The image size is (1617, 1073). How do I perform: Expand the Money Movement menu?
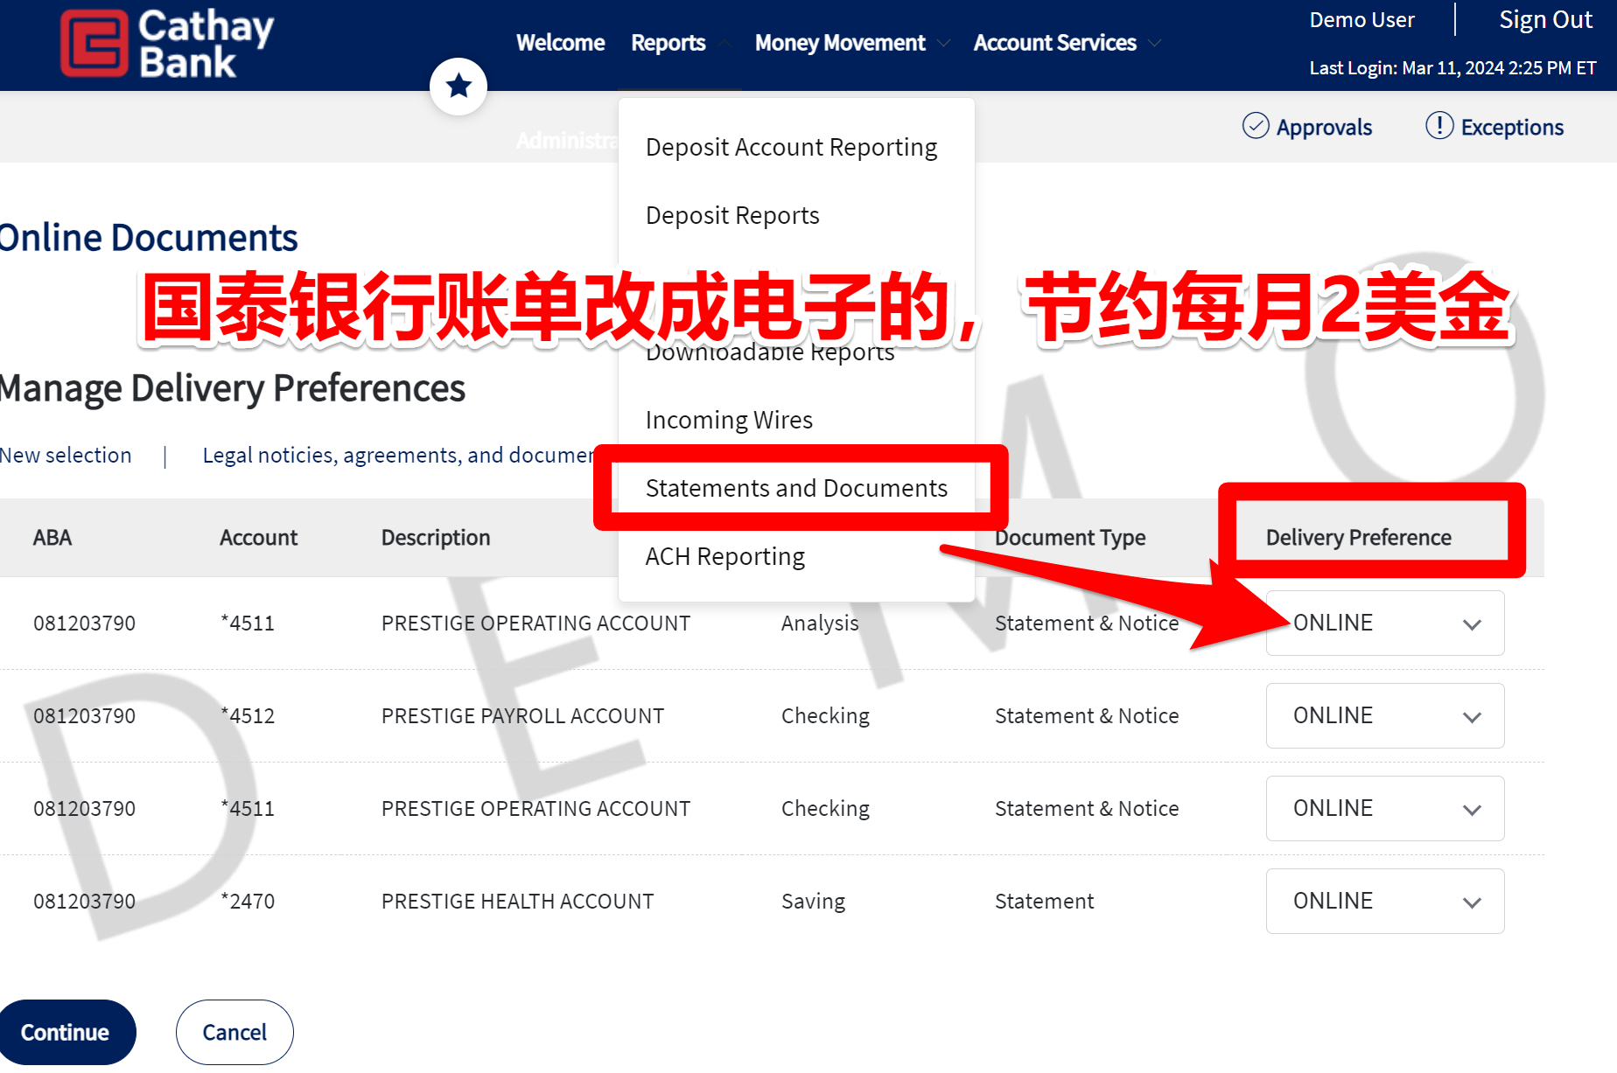[x=852, y=42]
